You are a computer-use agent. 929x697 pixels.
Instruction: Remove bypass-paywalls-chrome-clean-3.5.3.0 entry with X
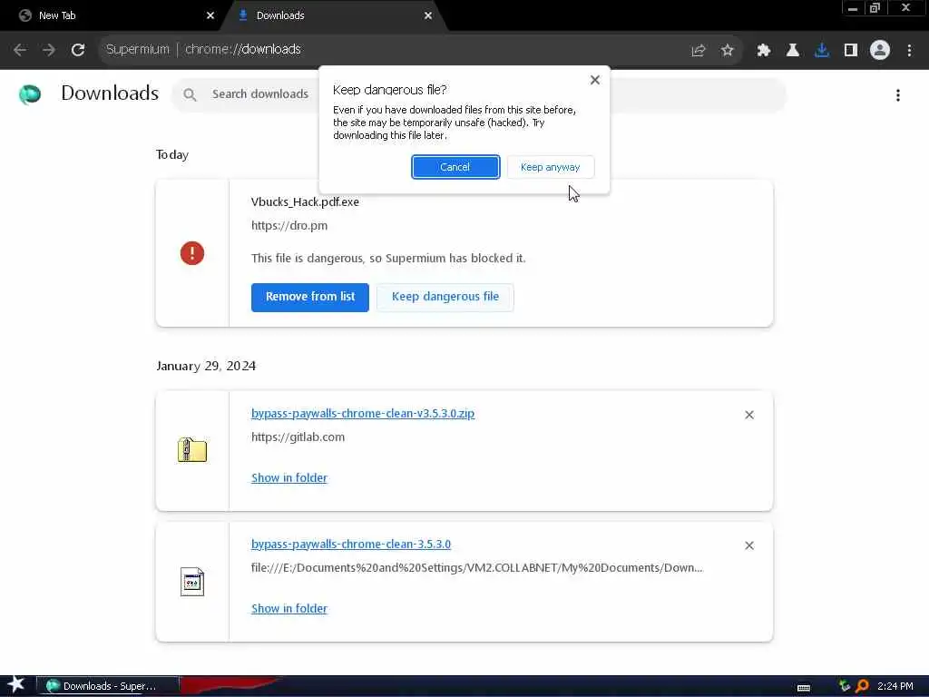tap(749, 545)
